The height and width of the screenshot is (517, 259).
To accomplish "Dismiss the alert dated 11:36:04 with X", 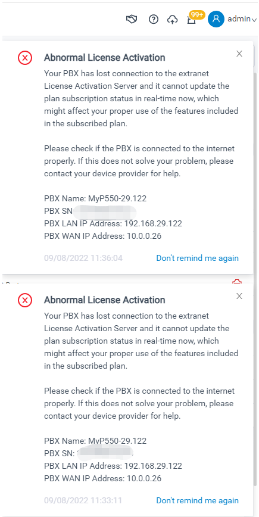I will (239, 54).
